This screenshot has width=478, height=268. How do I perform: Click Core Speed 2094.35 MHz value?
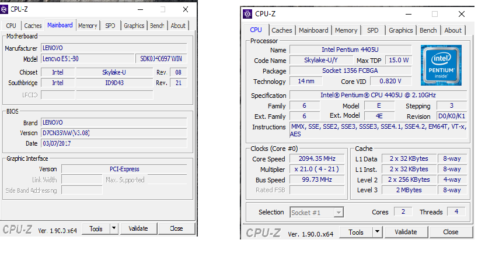tap(317, 159)
